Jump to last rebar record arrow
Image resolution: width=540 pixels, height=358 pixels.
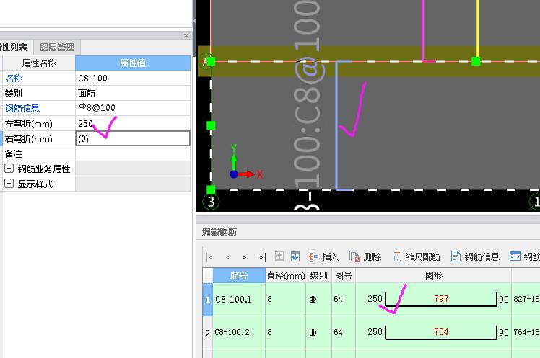click(262, 257)
